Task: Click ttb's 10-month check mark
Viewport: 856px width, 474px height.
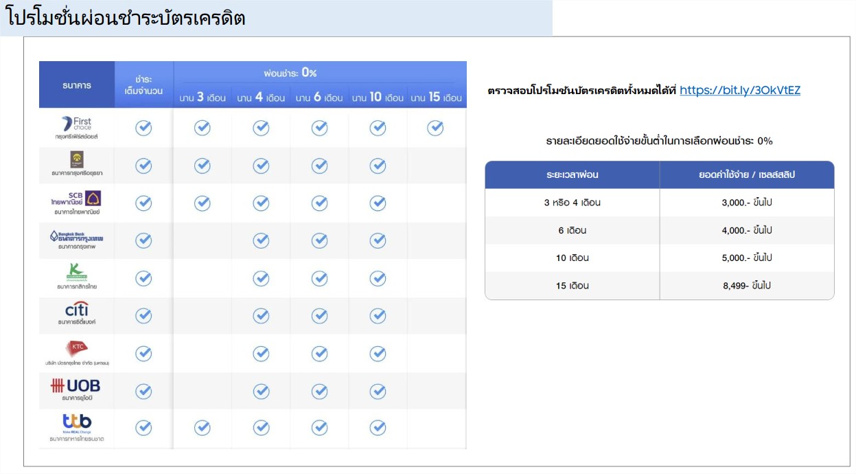Action: tap(378, 427)
